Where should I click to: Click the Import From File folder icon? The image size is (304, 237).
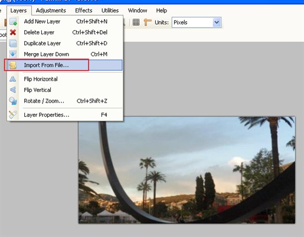[x=13, y=65]
